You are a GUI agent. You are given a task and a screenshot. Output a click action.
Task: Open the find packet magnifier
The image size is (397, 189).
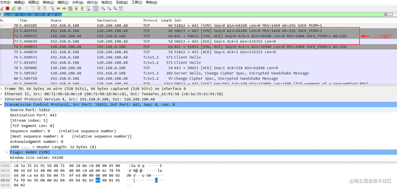[x=52, y=8]
